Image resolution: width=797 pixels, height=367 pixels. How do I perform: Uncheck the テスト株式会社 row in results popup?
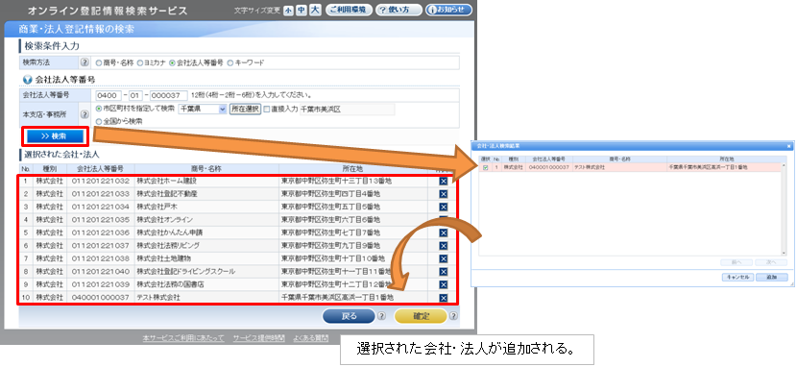485,167
